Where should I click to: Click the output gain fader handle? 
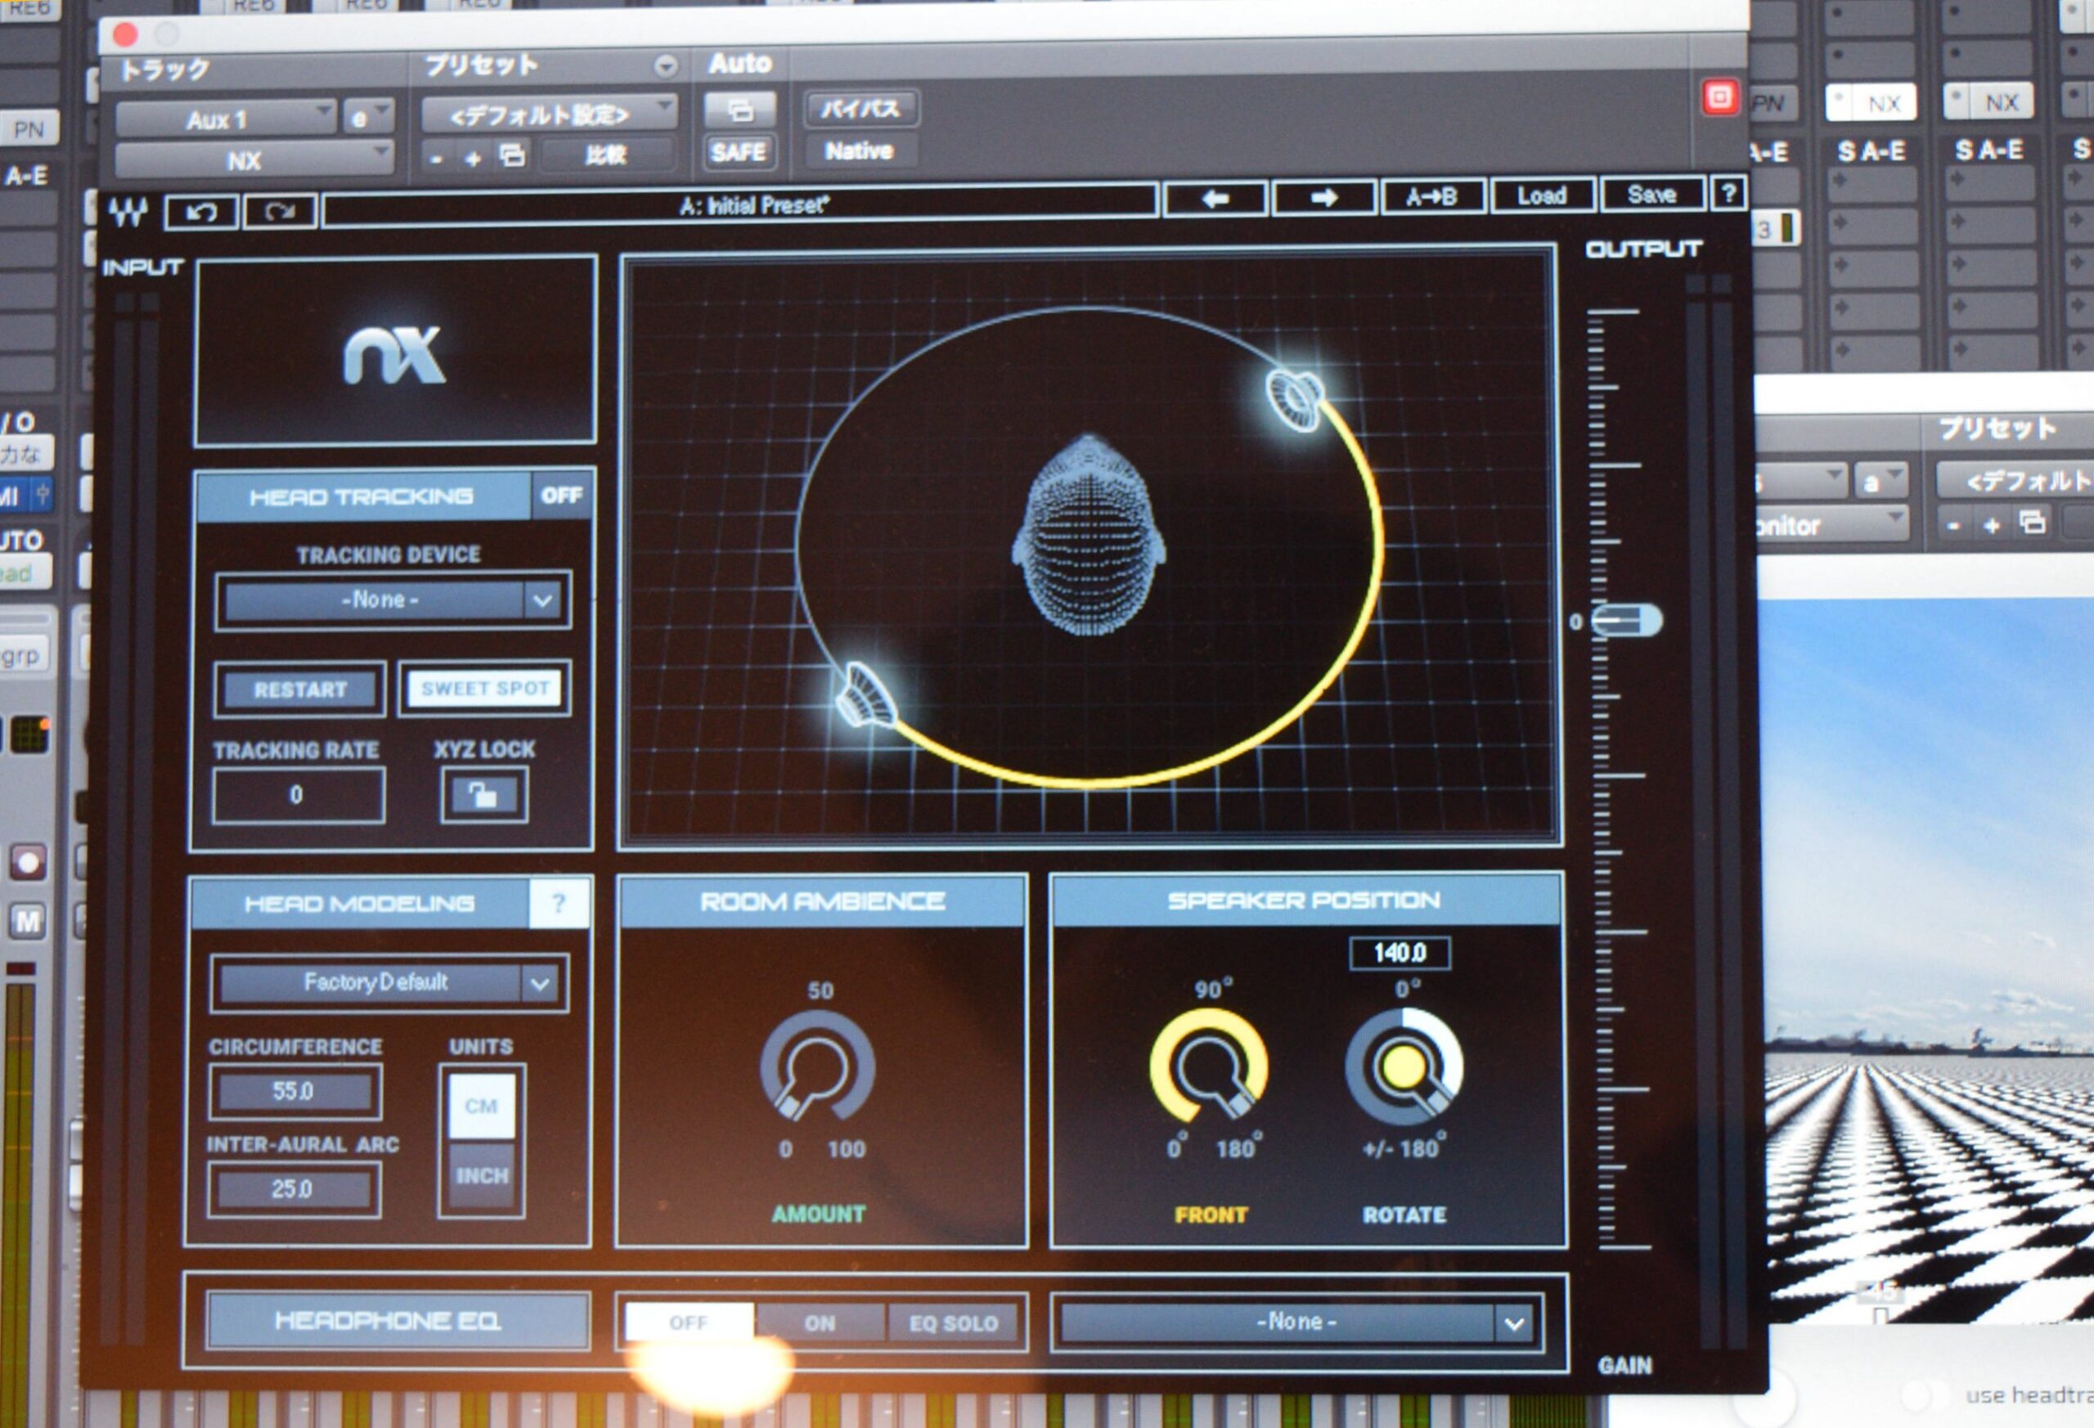1627,621
